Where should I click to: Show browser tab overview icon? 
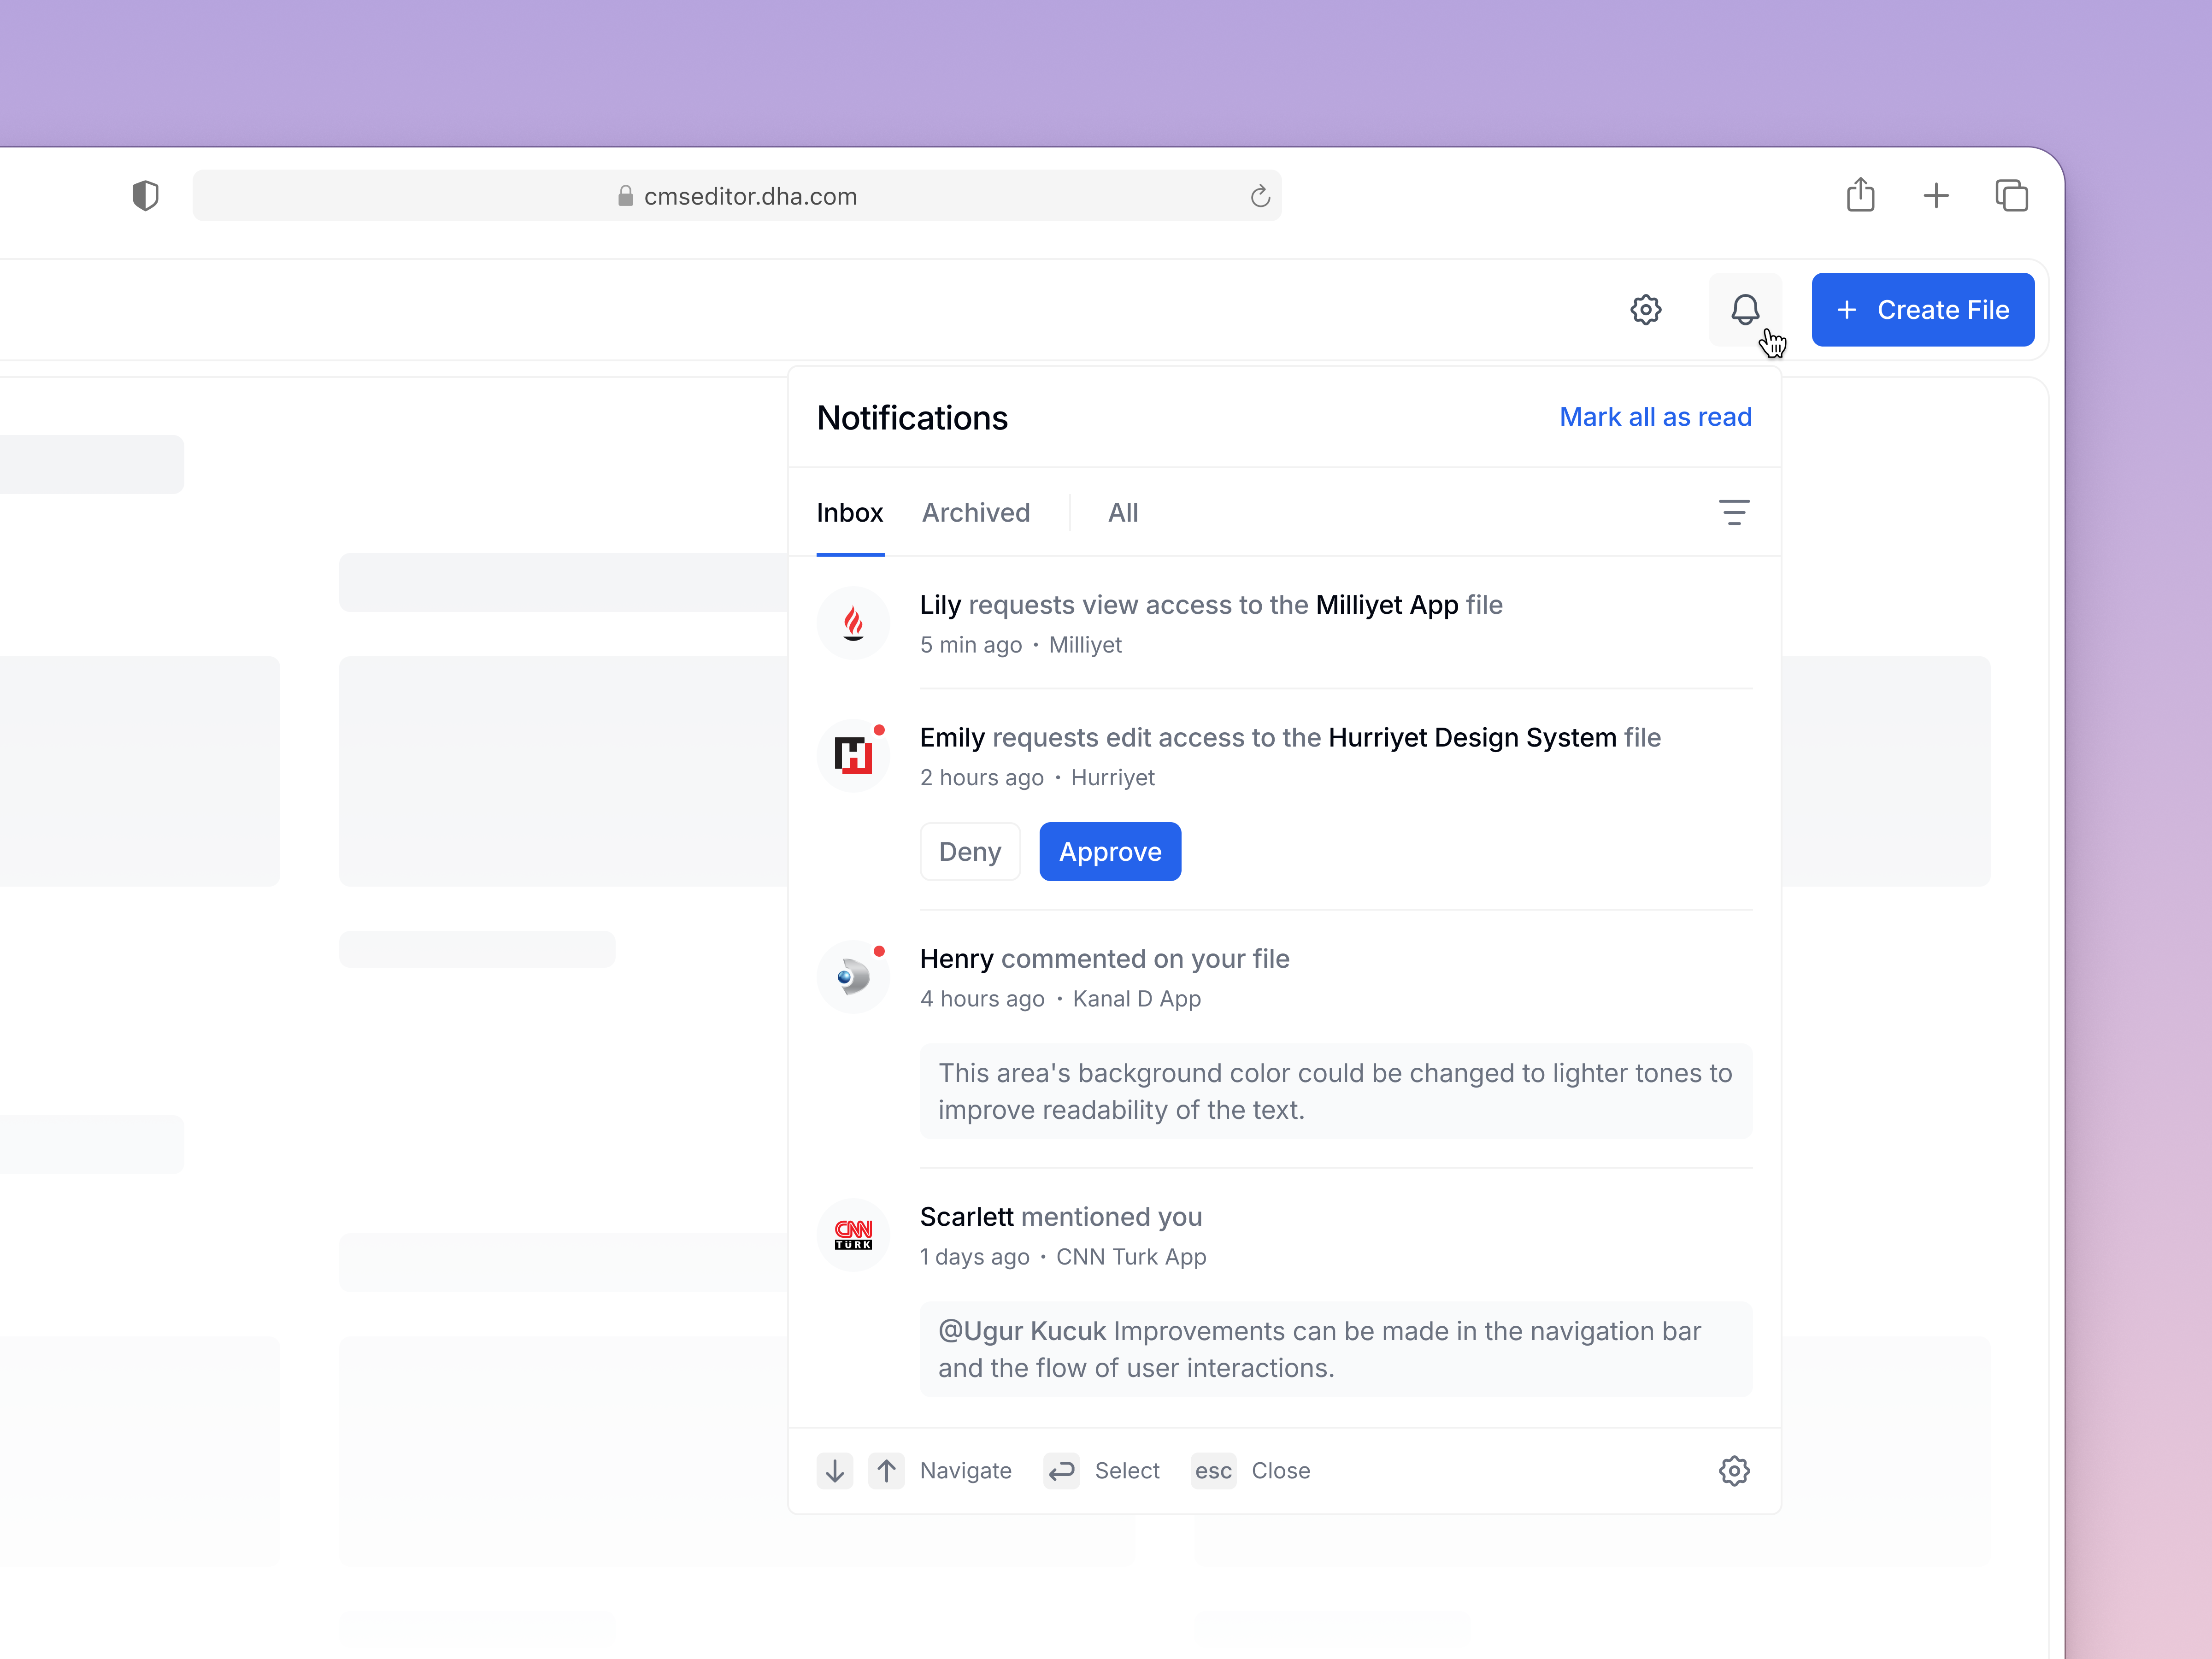pyautogui.click(x=2011, y=195)
